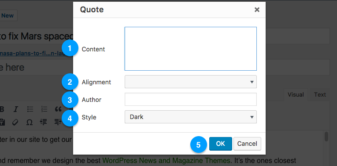Viewport: 337px width, 166px height.
Task: Increase indent of the paragraph
Action: click(58, 122)
